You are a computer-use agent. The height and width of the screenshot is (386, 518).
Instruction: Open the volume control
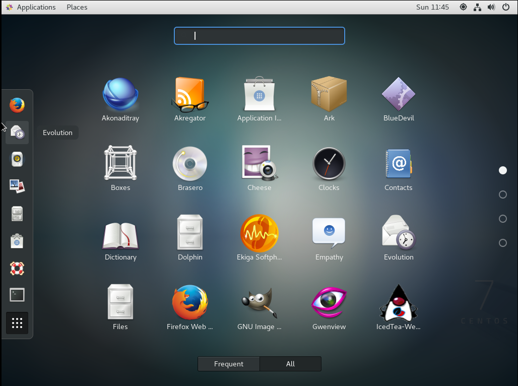[491, 7]
